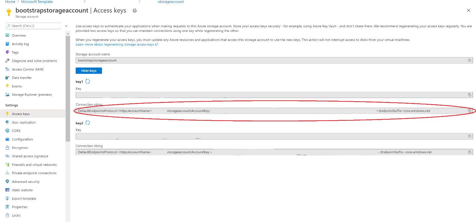Click the key2 connection string field
Viewport: 476px width, 222px height.
pos(274,152)
